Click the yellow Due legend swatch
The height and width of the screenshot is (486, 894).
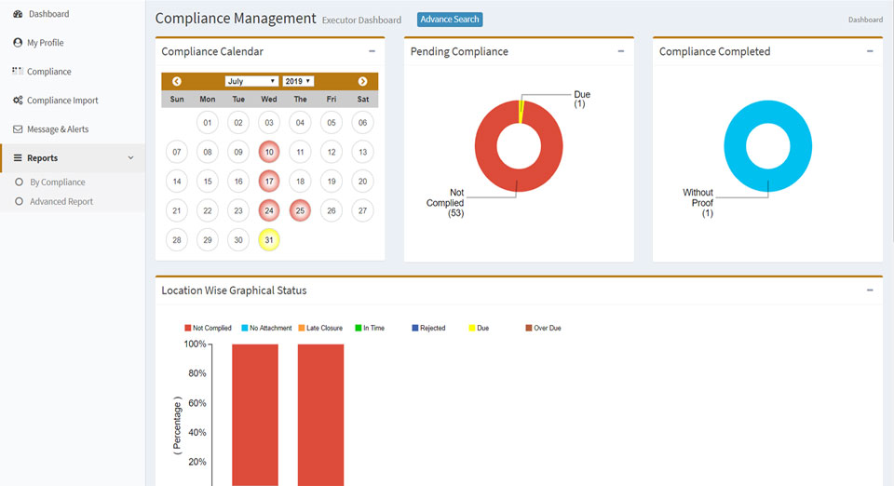[x=471, y=328]
